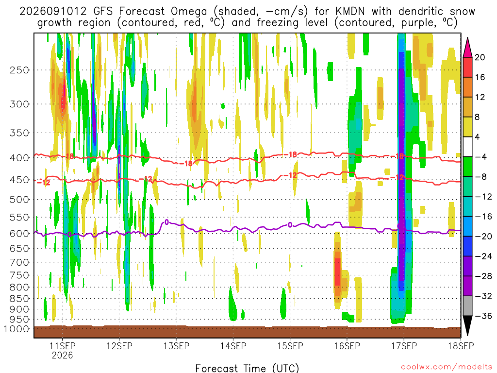
Task: Click the Forecast Time (UTC) axis title
Action: (247, 368)
